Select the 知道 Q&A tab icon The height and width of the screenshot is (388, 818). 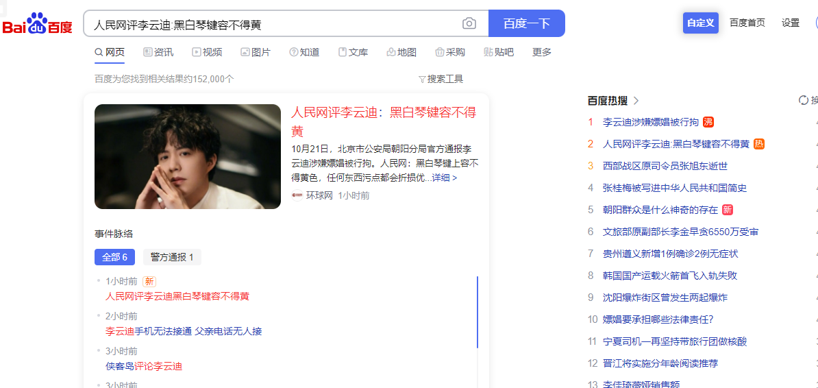(294, 52)
